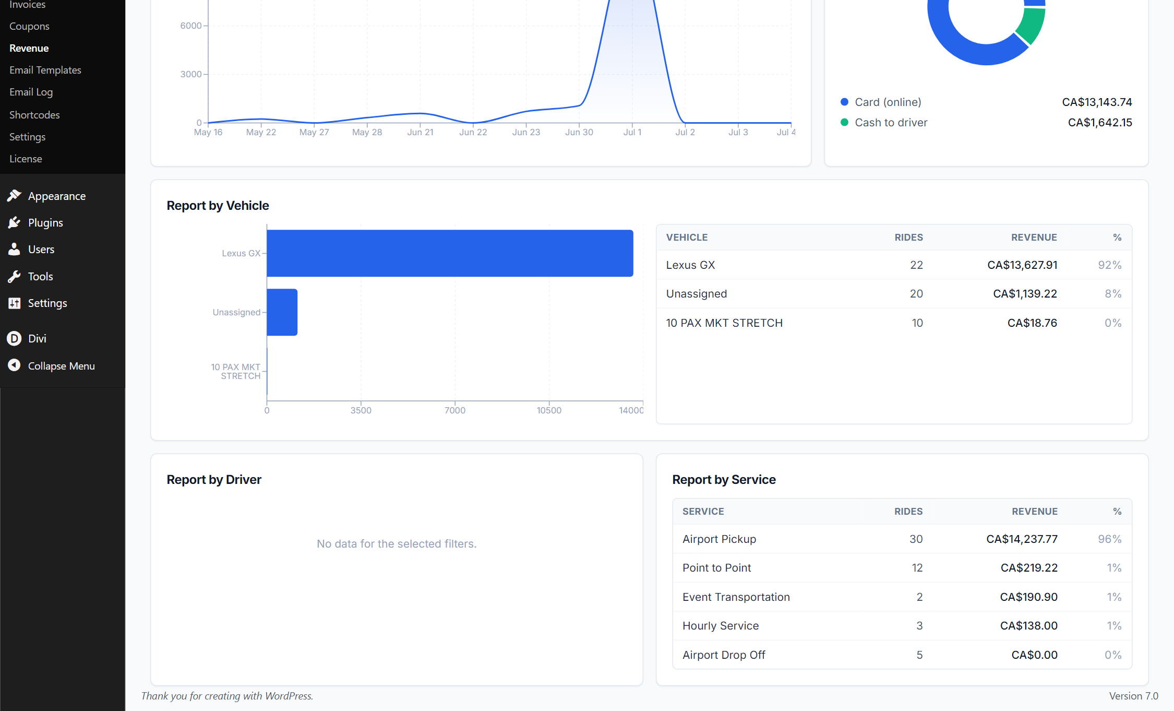Click the Hourly Service row
The width and height of the screenshot is (1174, 711).
902,626
